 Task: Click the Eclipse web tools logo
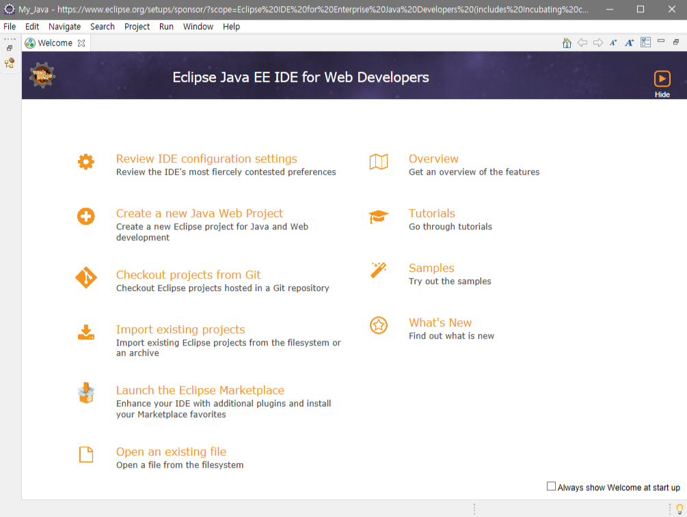pyautogui.click(x=42, y=75)
